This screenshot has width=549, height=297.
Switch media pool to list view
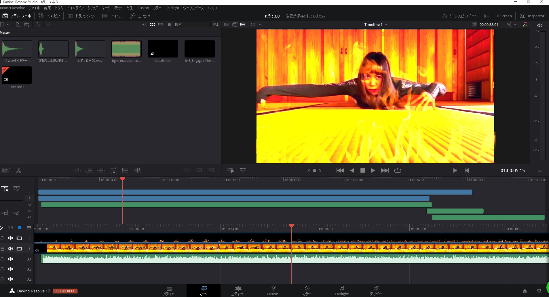(x=169, y=25)
